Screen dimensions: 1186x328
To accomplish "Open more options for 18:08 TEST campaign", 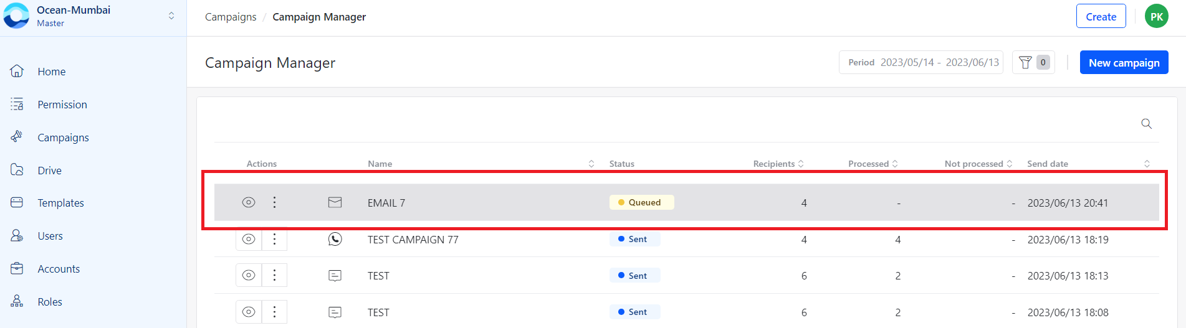I will [x=274, y=312].
